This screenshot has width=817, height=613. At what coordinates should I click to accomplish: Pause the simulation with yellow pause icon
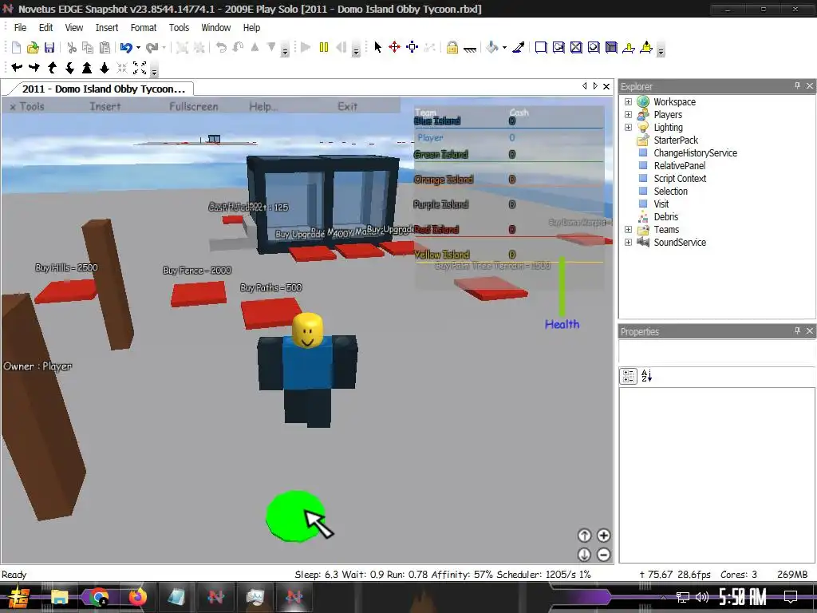coord(324,47)
